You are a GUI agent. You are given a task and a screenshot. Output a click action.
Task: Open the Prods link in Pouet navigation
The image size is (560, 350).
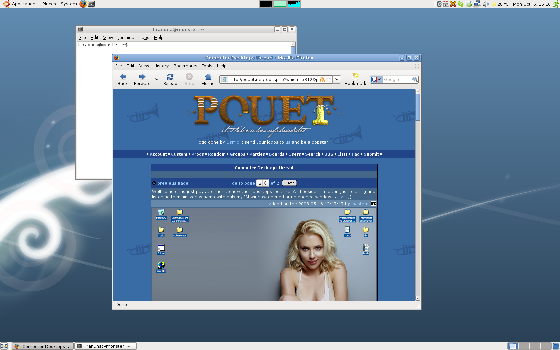coord(198,154)
